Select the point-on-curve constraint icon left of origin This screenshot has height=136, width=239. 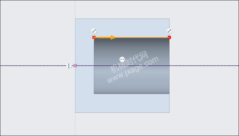[69, 66]
